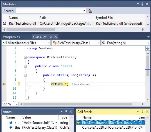Image resolution: width=151 pixels, height=132 pixels.
Task: Close the Modules window
Action: pyautogui.click(x=147, y=4)
